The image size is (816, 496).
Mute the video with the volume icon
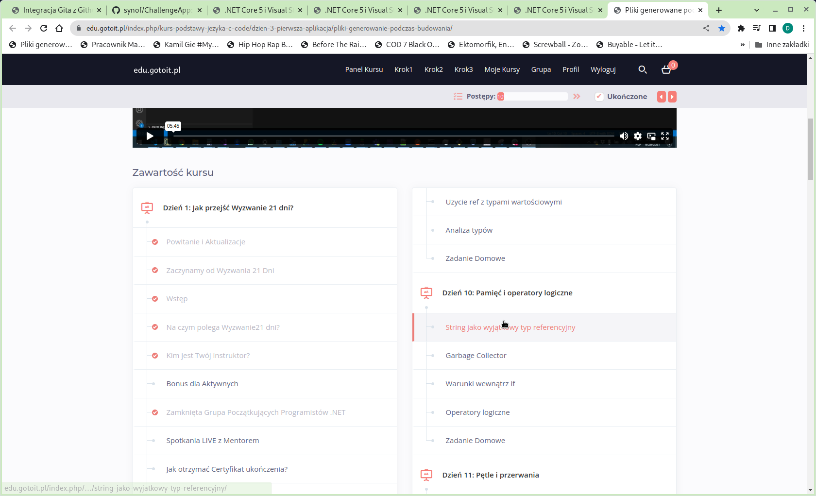tap(624, 136)
